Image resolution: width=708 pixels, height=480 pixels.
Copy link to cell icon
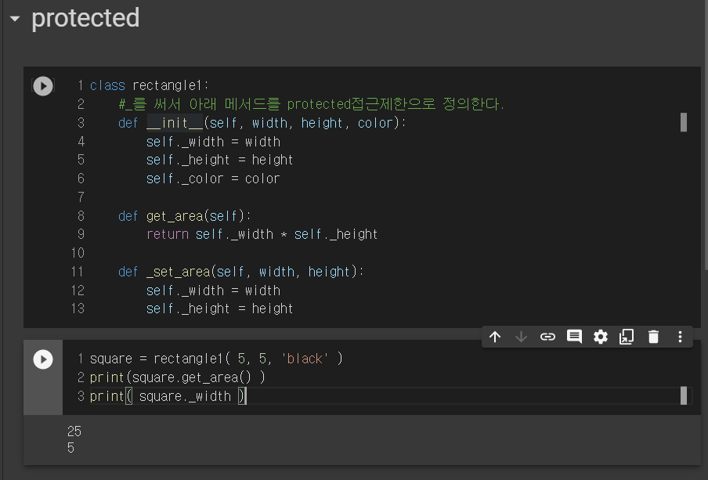547,337
